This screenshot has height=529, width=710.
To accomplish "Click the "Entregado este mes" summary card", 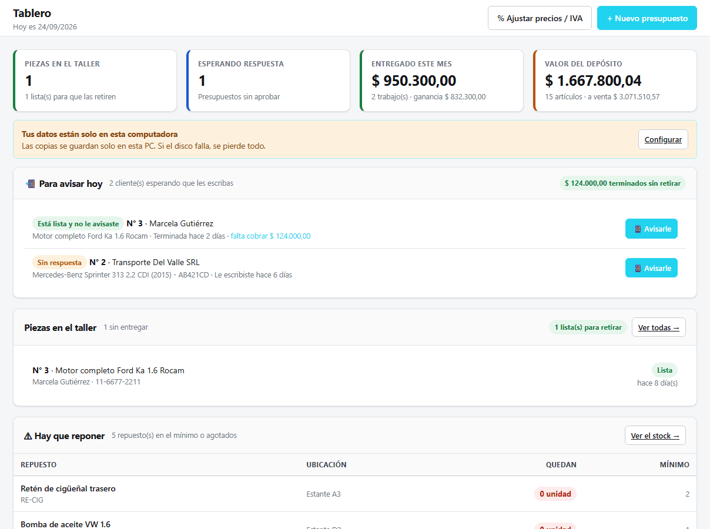I will pyautogui.click(x=441, y=81).
